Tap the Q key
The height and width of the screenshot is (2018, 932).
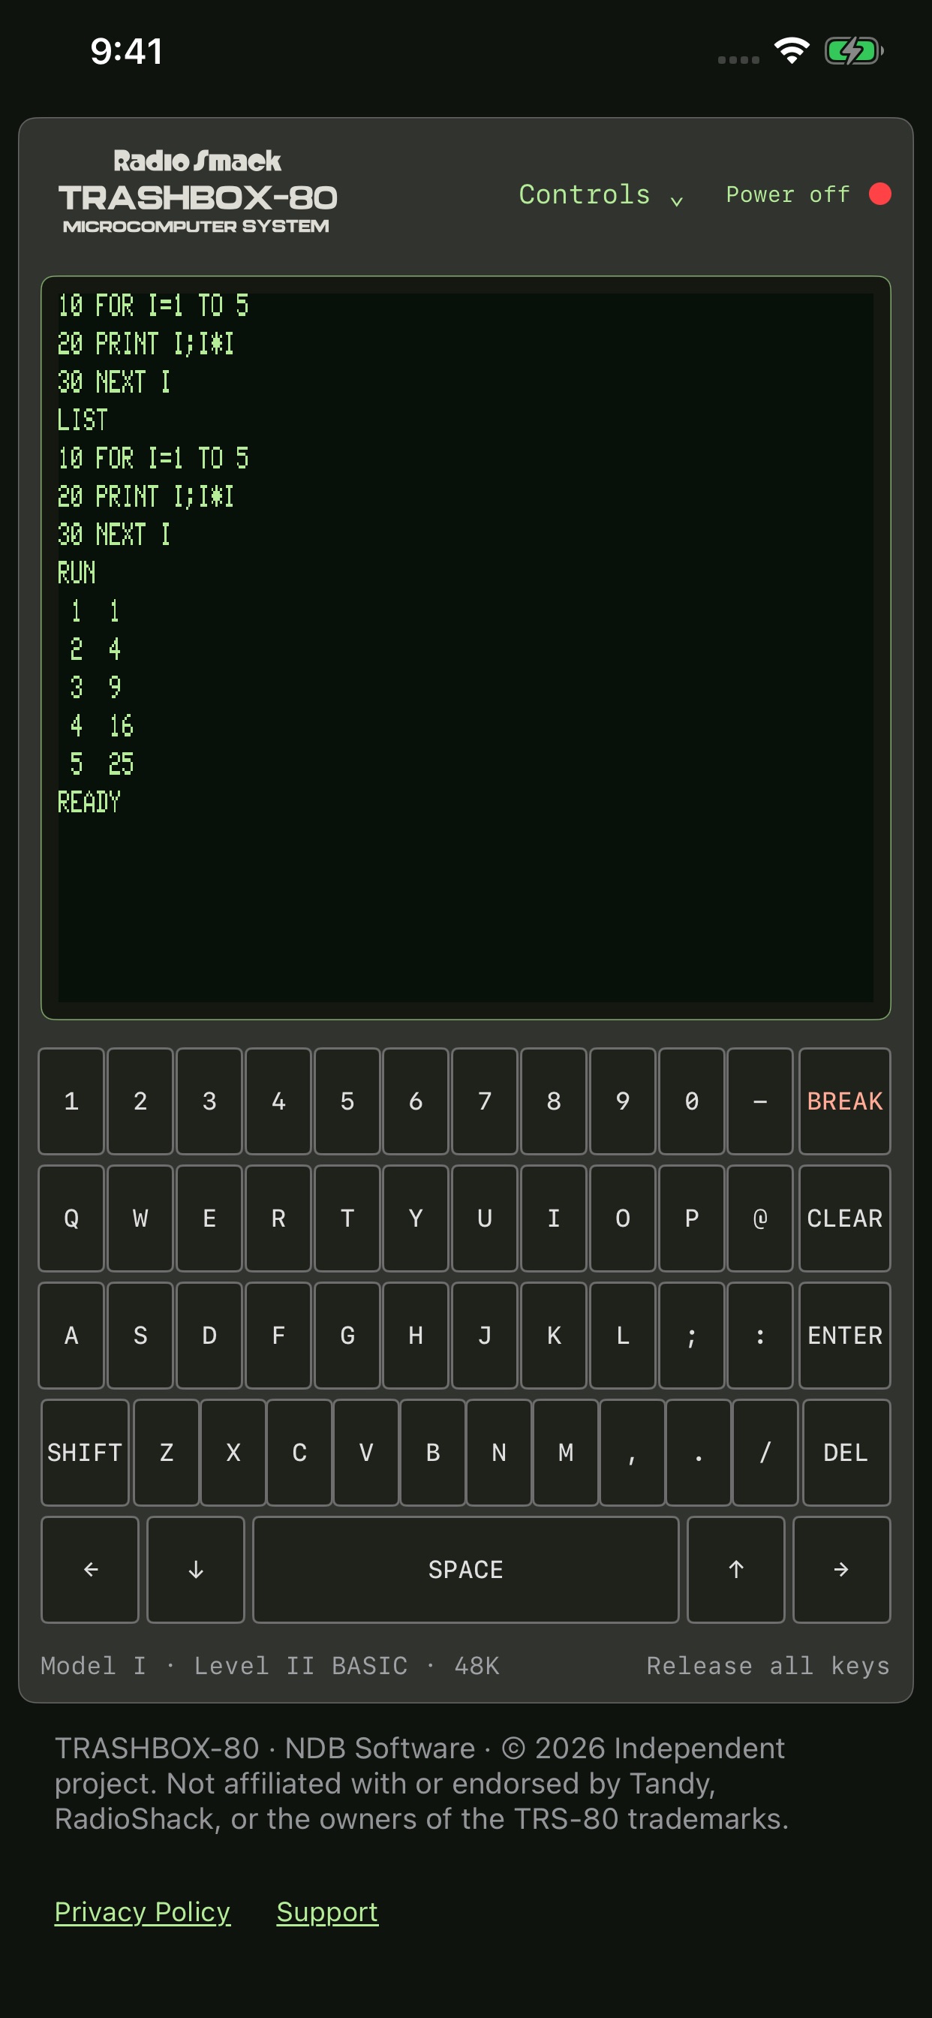[71, 1218]
